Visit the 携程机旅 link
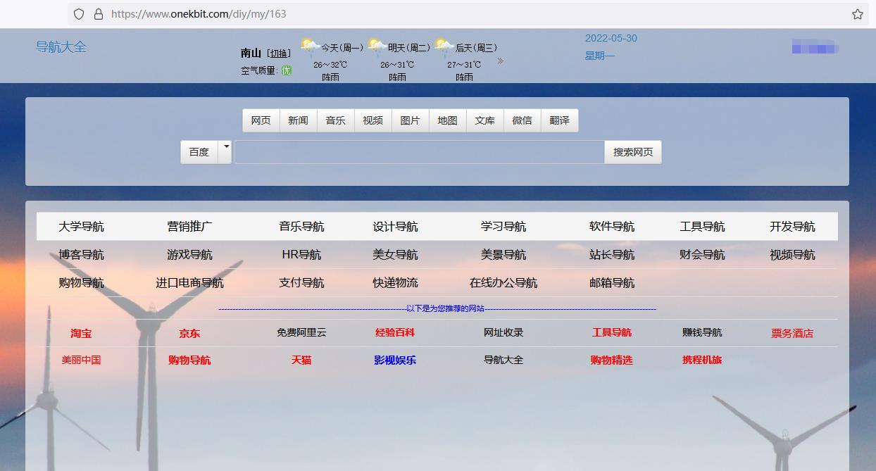 pos(702,360)
